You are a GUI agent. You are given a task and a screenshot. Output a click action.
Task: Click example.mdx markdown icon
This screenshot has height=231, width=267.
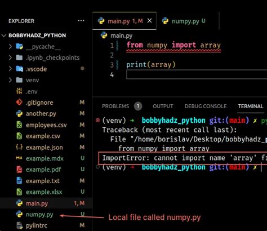click(x=19, y=158)
